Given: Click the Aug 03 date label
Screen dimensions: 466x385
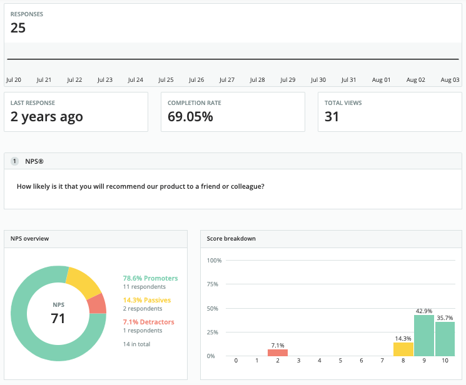Looking at the screenshot, I should (450, 79).
